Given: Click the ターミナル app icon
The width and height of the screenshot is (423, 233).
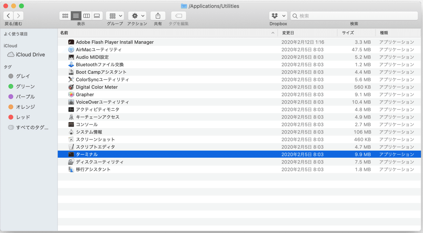Looking at the screenshot, I should click(x=71, y=154).
